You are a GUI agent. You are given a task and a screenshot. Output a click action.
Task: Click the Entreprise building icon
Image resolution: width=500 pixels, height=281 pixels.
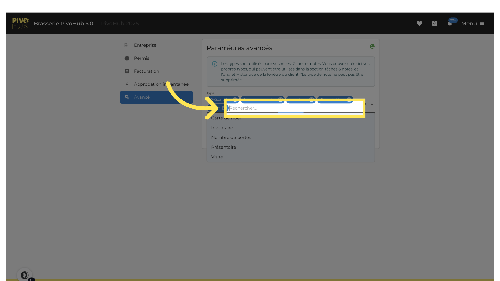click(127, 45)
